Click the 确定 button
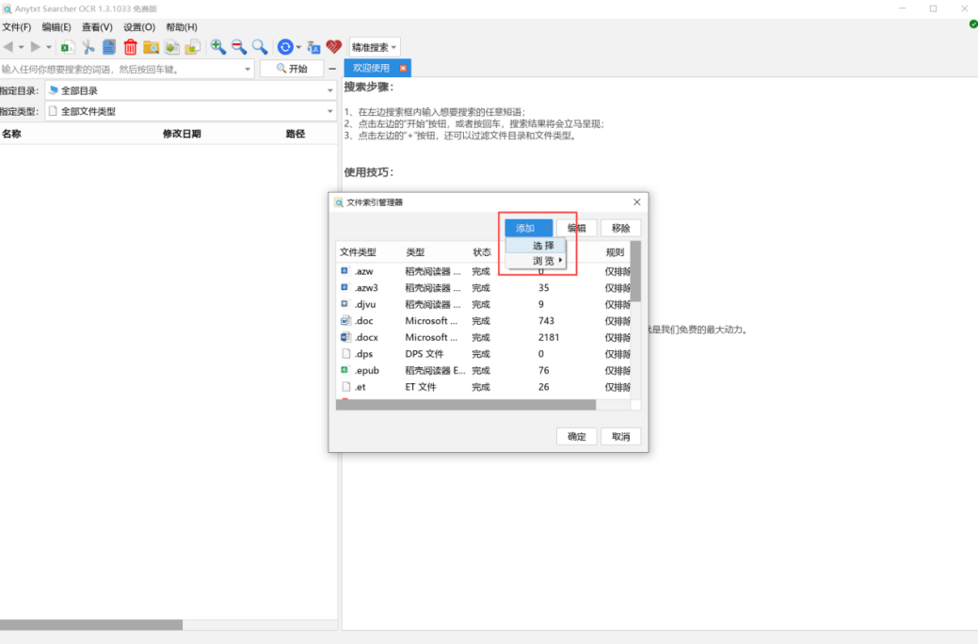Image resolution: width=978 pixels, height=644 pixels. (576, 436)
